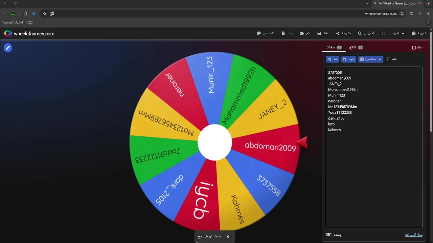Open Chrome extensions puzzle icon
This screenshot has width=433, height=243.
click(x=25, y=13)
